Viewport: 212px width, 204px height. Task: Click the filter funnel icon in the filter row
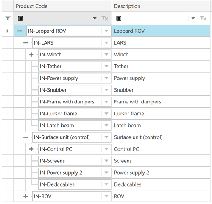point(8,18)
